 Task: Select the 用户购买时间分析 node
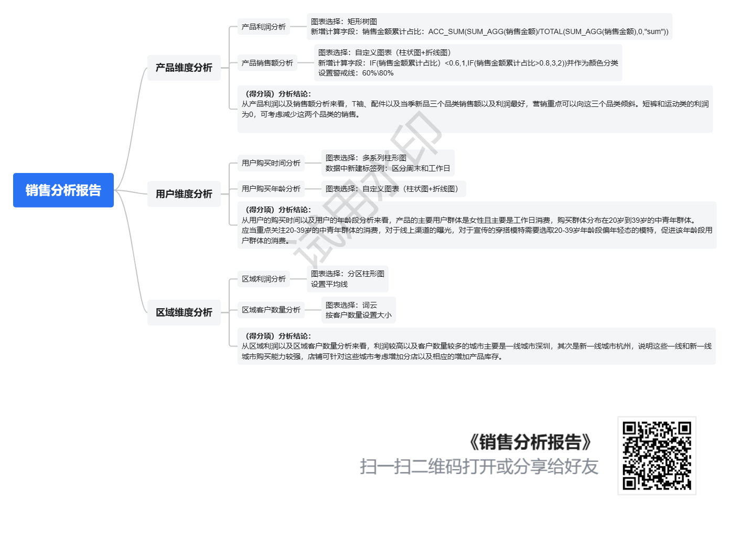pos(271,163)
